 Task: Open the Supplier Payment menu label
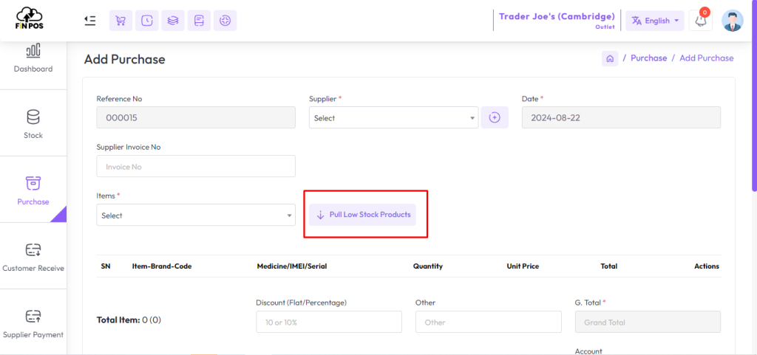click(x=33, y=335)
